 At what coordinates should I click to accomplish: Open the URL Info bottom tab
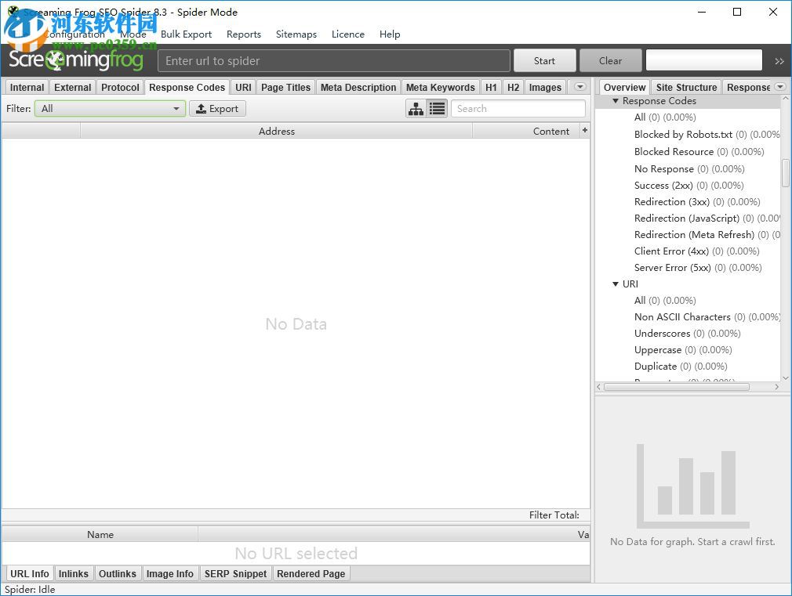click(x=29, y=574)
